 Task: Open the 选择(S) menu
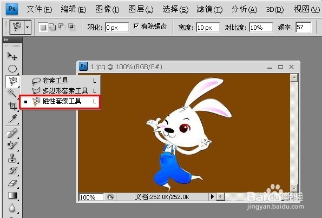[x=175, y=9]
